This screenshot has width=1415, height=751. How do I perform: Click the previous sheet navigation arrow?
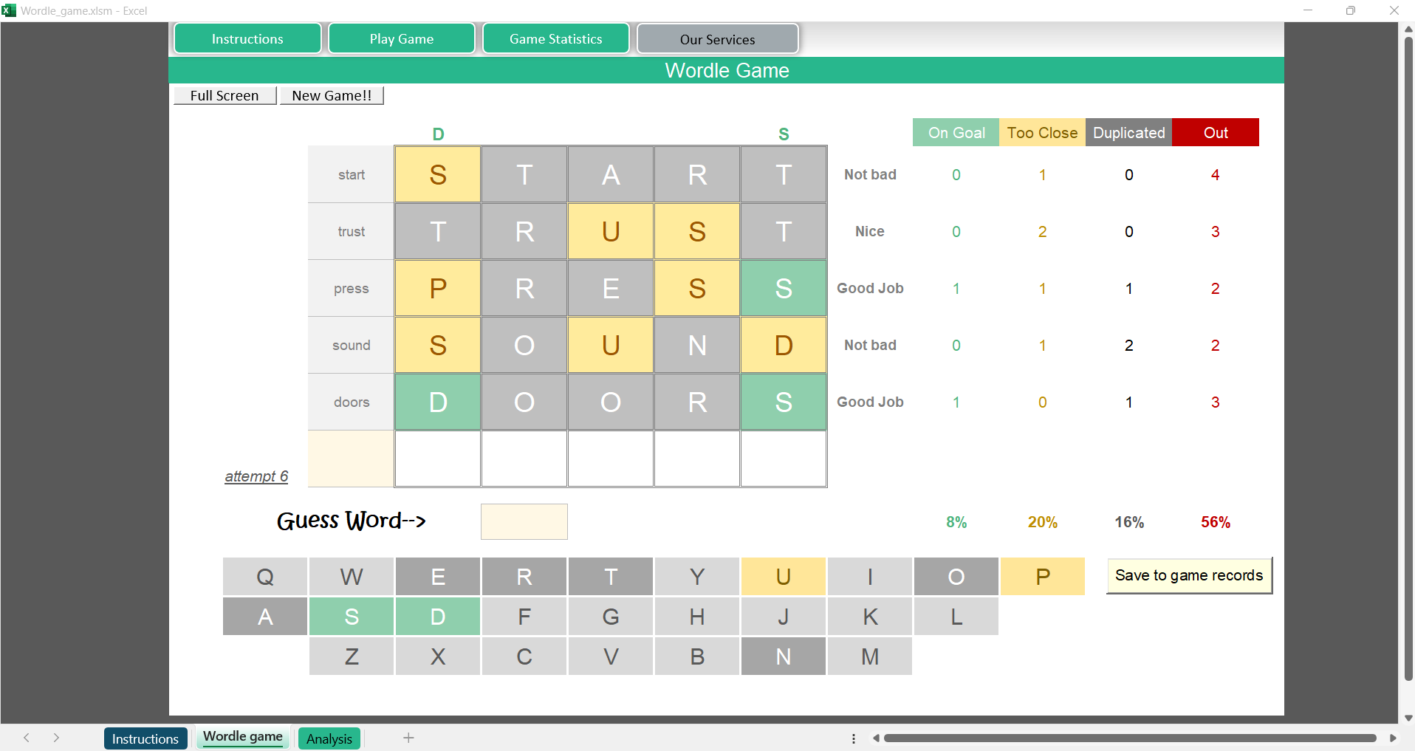click(27, 738)
